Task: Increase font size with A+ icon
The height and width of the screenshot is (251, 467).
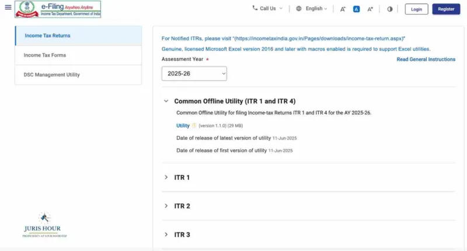Action: pyautogui.click(x=370, y=9)
